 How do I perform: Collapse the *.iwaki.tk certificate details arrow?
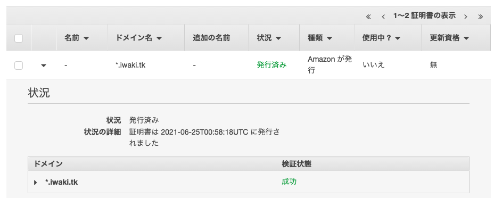[x=44, y=65]
